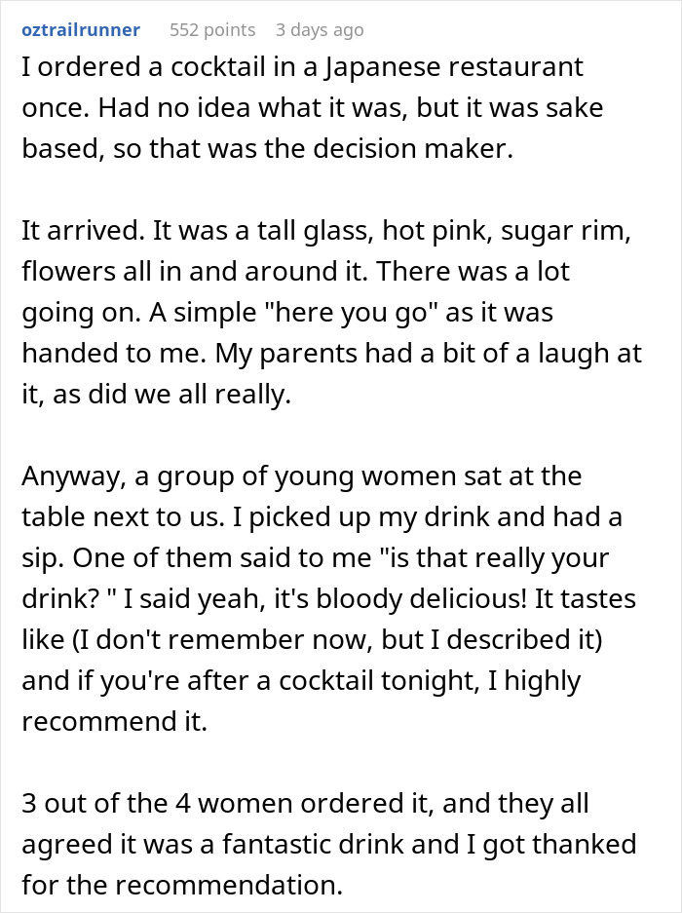This screenshot has height=913, width=682.
Task: Click the "3 days ago" timestamp
Action: pos(320,30)
